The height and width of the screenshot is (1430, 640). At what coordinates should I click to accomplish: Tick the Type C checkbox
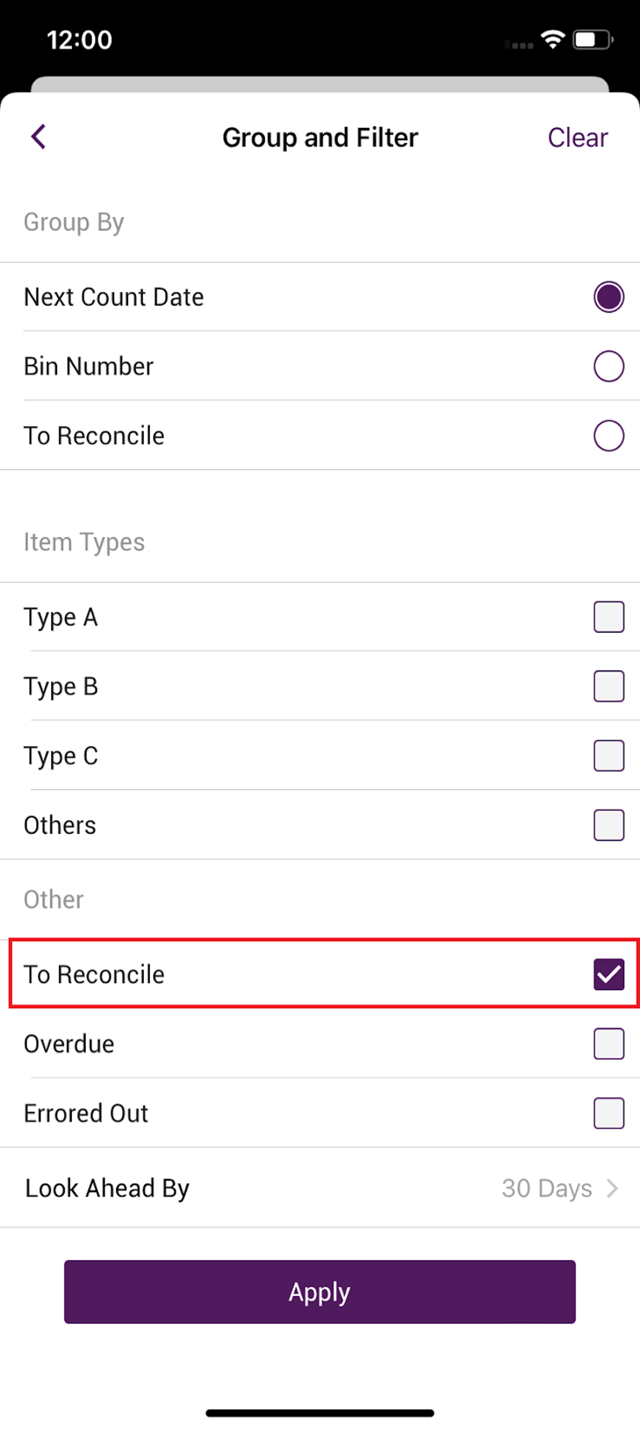pyautogui.click(x=609, y=756)
